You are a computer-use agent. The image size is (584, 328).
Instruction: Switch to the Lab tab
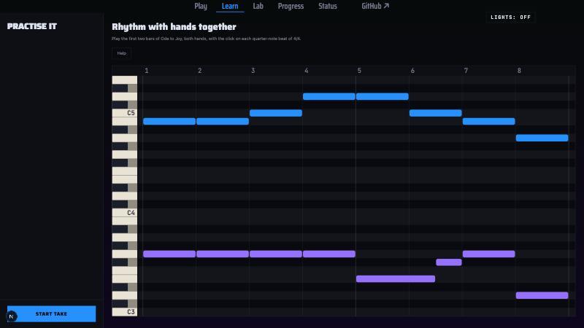click(x=258, y=6)
